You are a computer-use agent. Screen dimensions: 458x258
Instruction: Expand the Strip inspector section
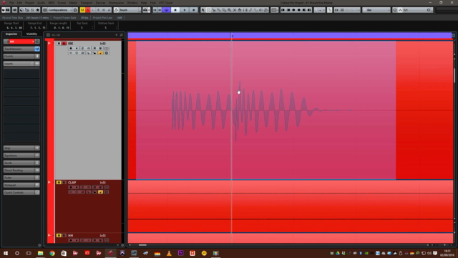point(21,148)
